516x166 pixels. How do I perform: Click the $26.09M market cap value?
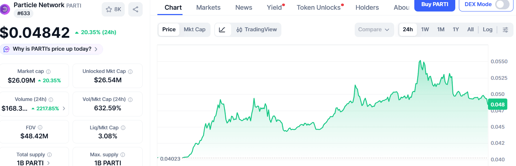coord(21,80)
